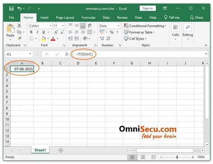Click the Share button
This screenshot has width=213, height=164.
[x=196, y=18]
